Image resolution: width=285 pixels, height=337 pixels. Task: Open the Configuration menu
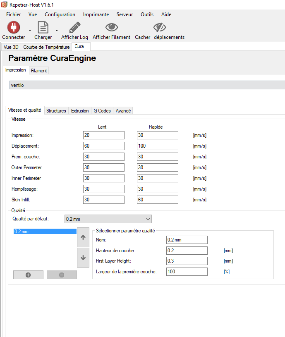[60, 14]
